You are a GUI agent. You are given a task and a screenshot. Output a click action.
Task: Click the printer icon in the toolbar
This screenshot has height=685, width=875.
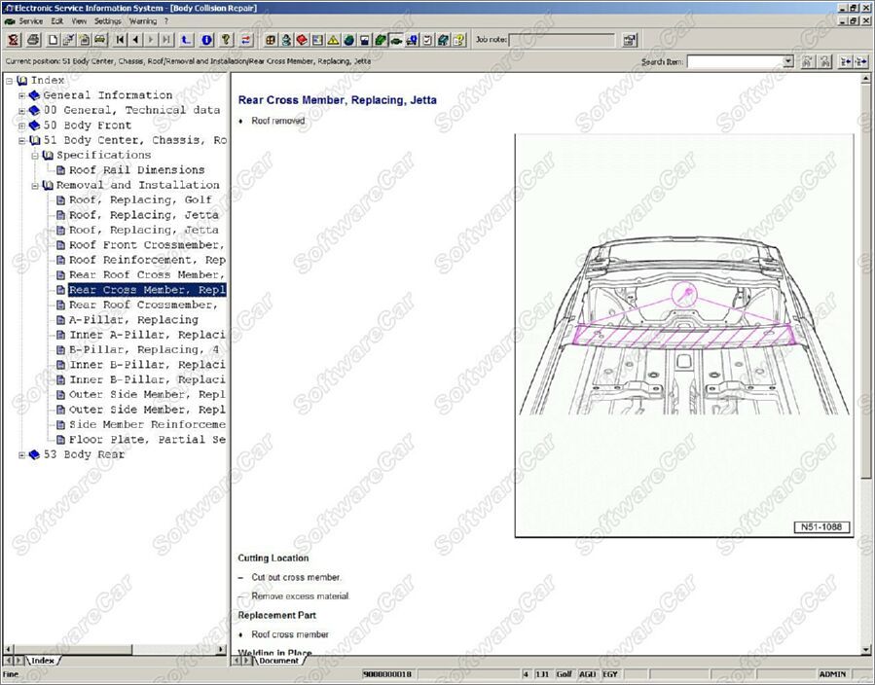pos(33,40)
